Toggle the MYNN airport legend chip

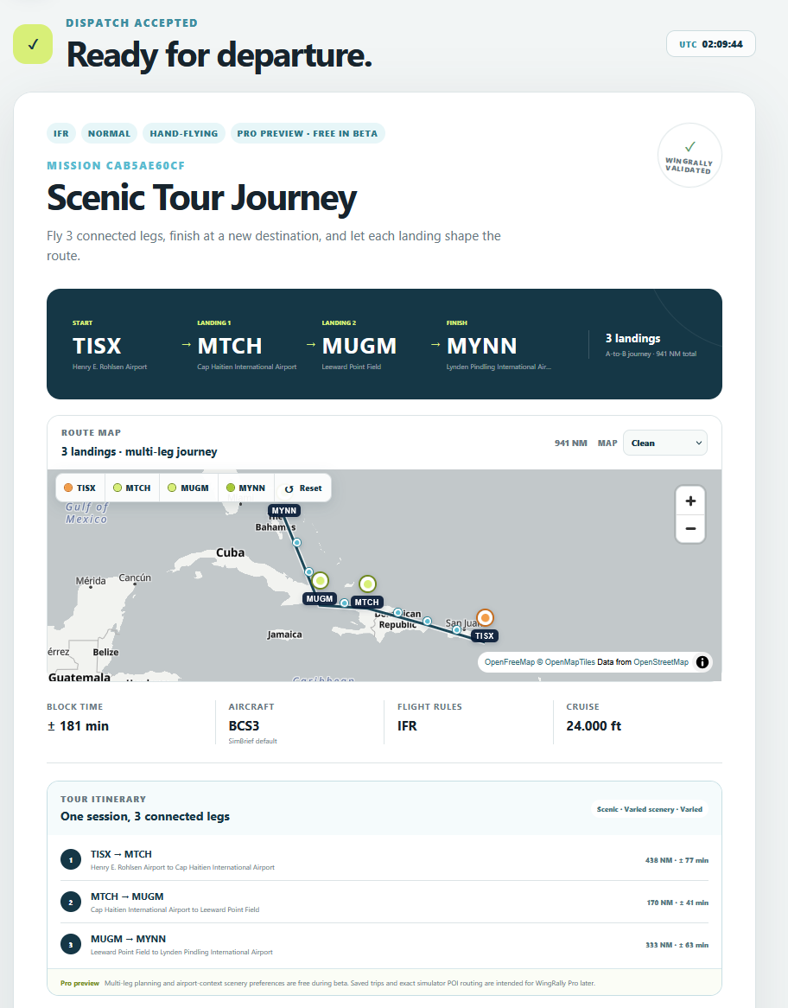(x=246, y=488)
